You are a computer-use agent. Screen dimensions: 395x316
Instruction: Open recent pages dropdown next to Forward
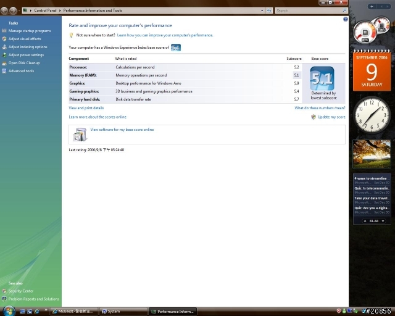coord(19,11)
